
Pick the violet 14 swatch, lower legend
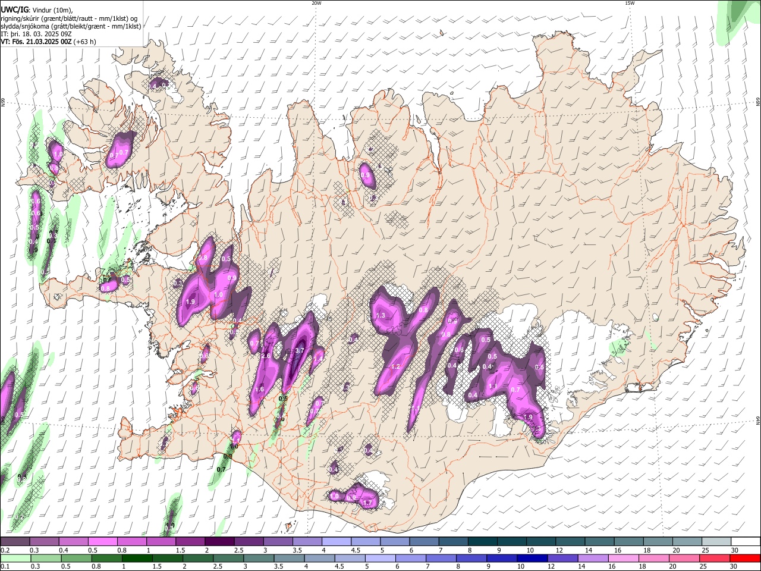594,558
